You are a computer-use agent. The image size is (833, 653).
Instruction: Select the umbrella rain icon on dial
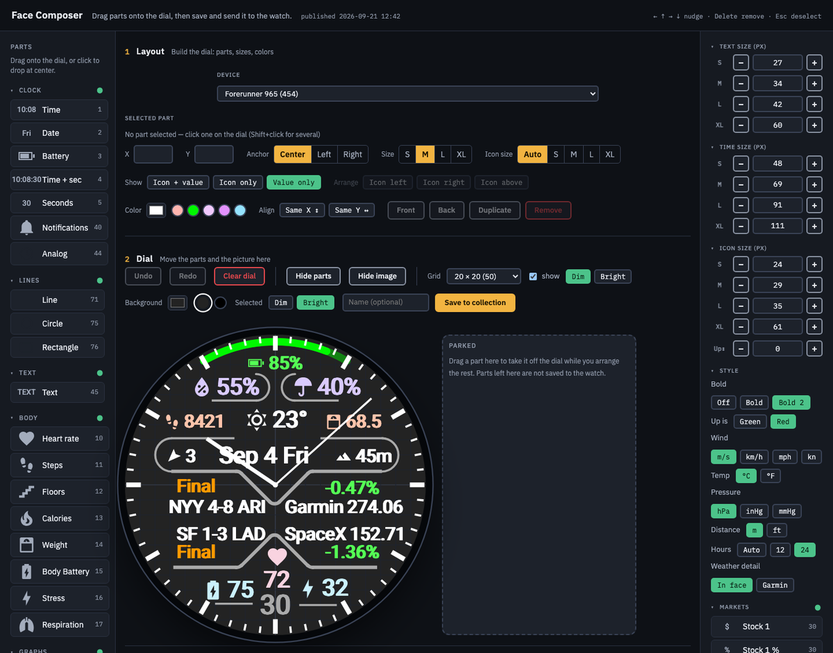(x=303, y=386)
